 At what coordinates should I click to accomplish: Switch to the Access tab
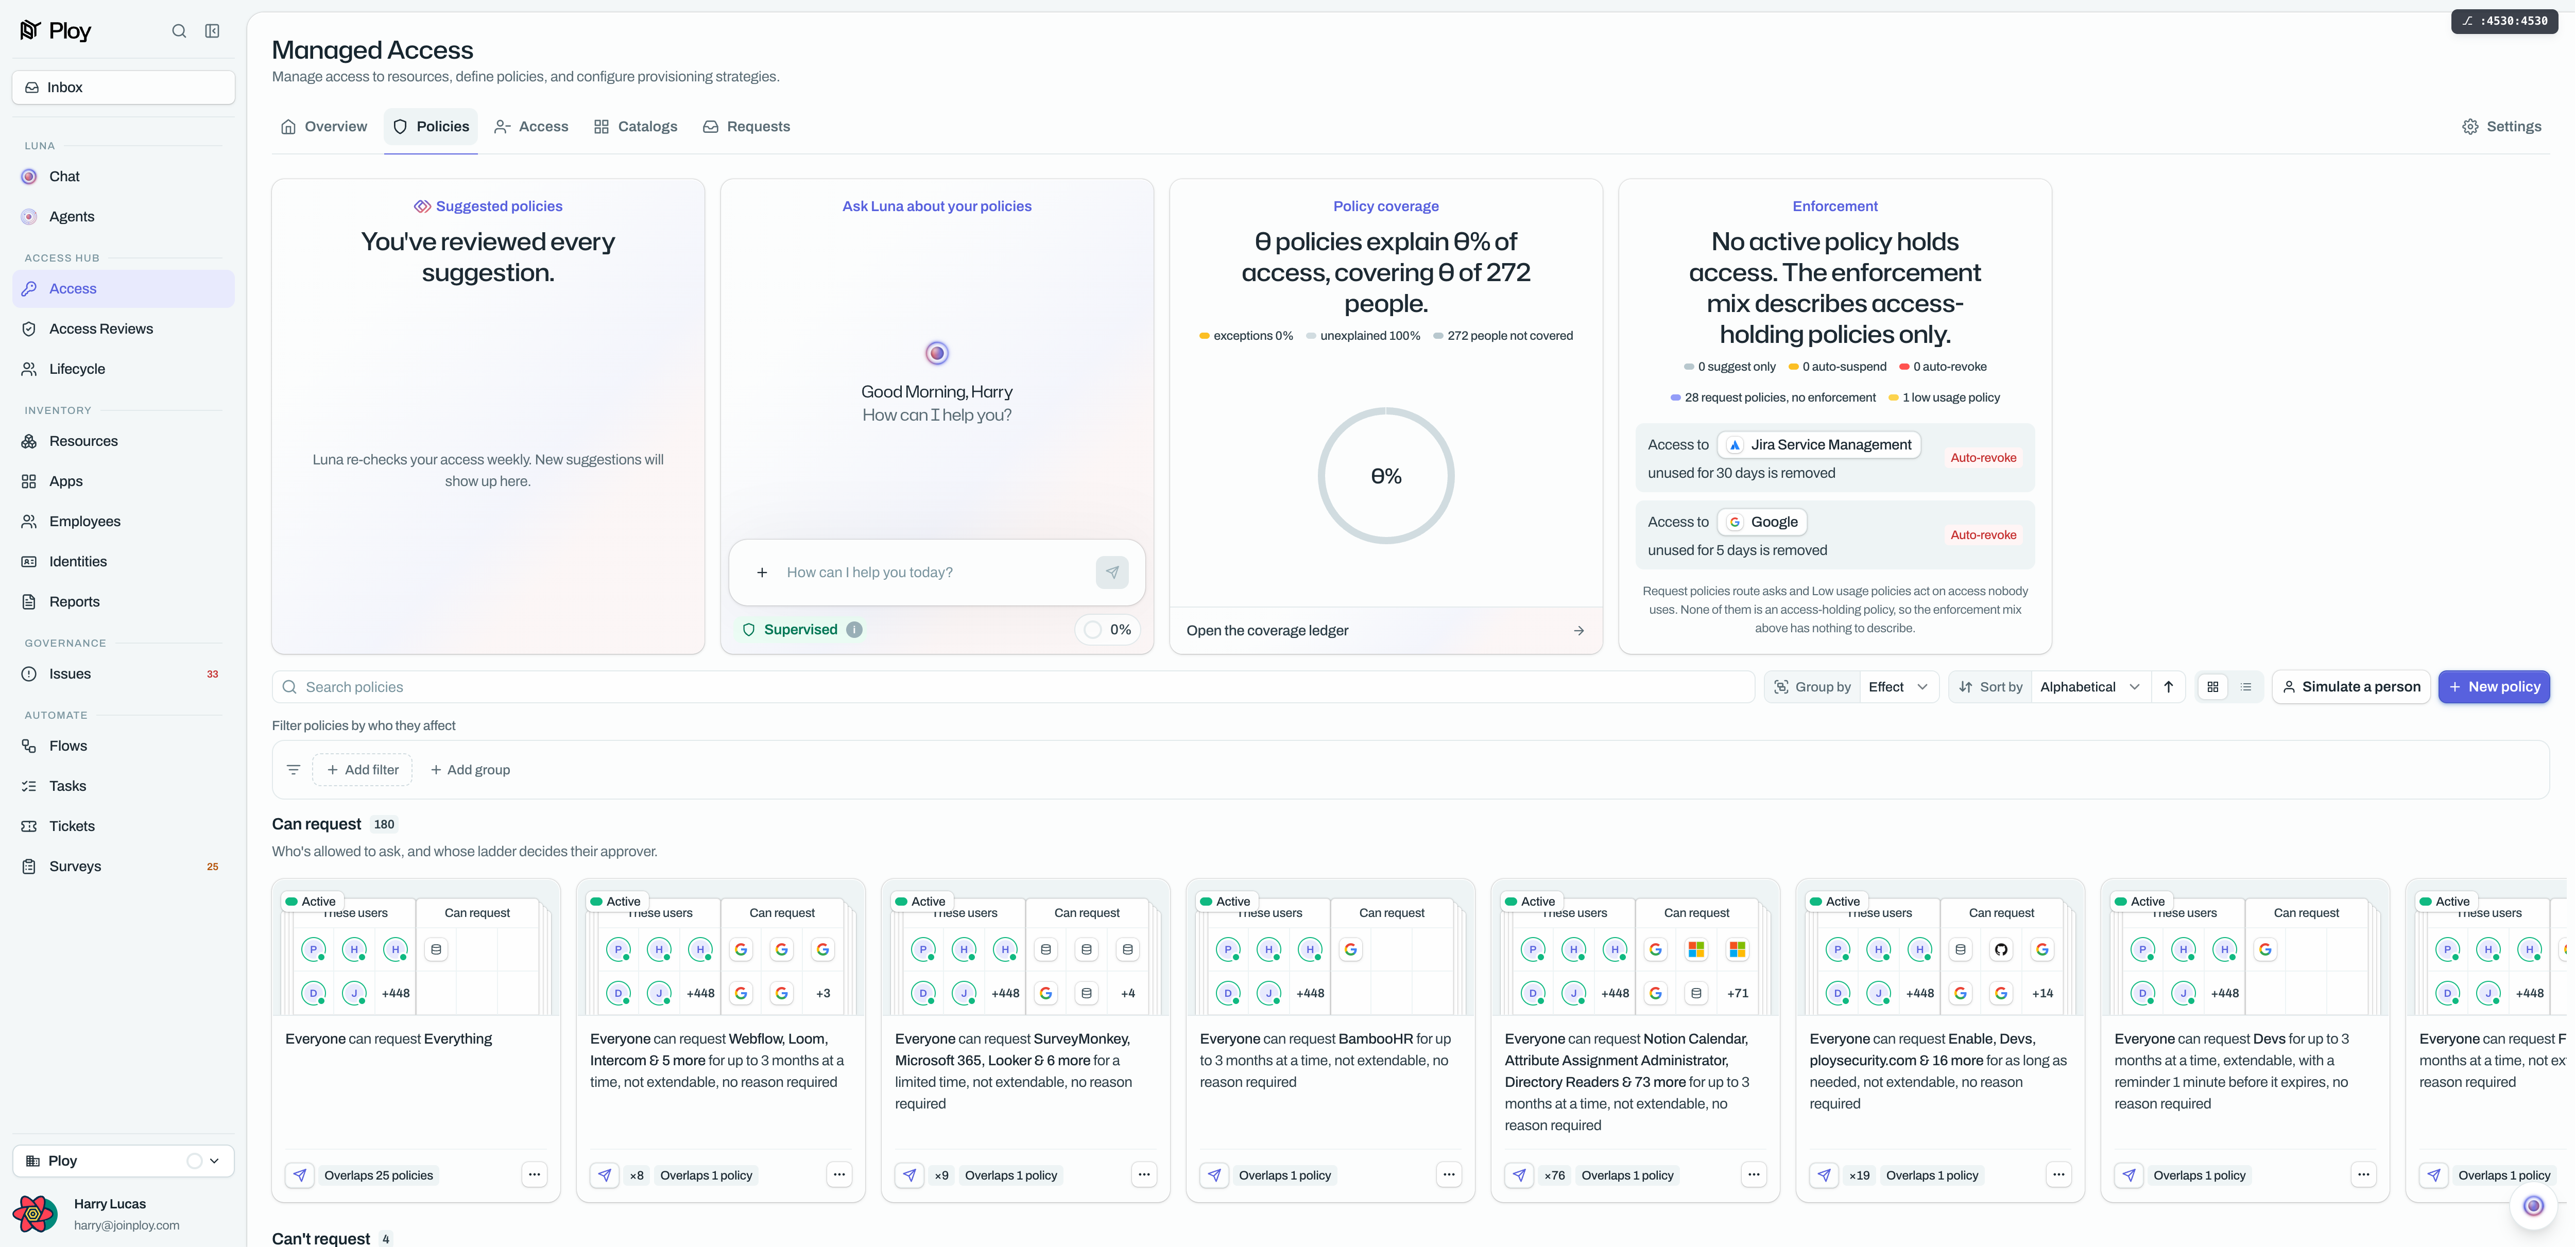click(x=531, y=127)
